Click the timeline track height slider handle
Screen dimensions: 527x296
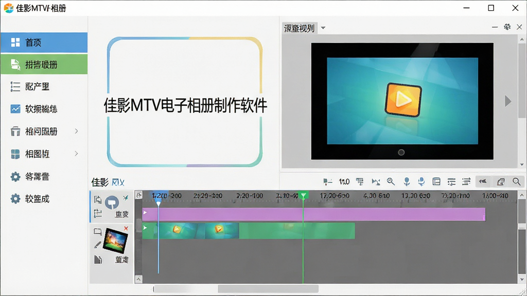(x=139, y=225)
